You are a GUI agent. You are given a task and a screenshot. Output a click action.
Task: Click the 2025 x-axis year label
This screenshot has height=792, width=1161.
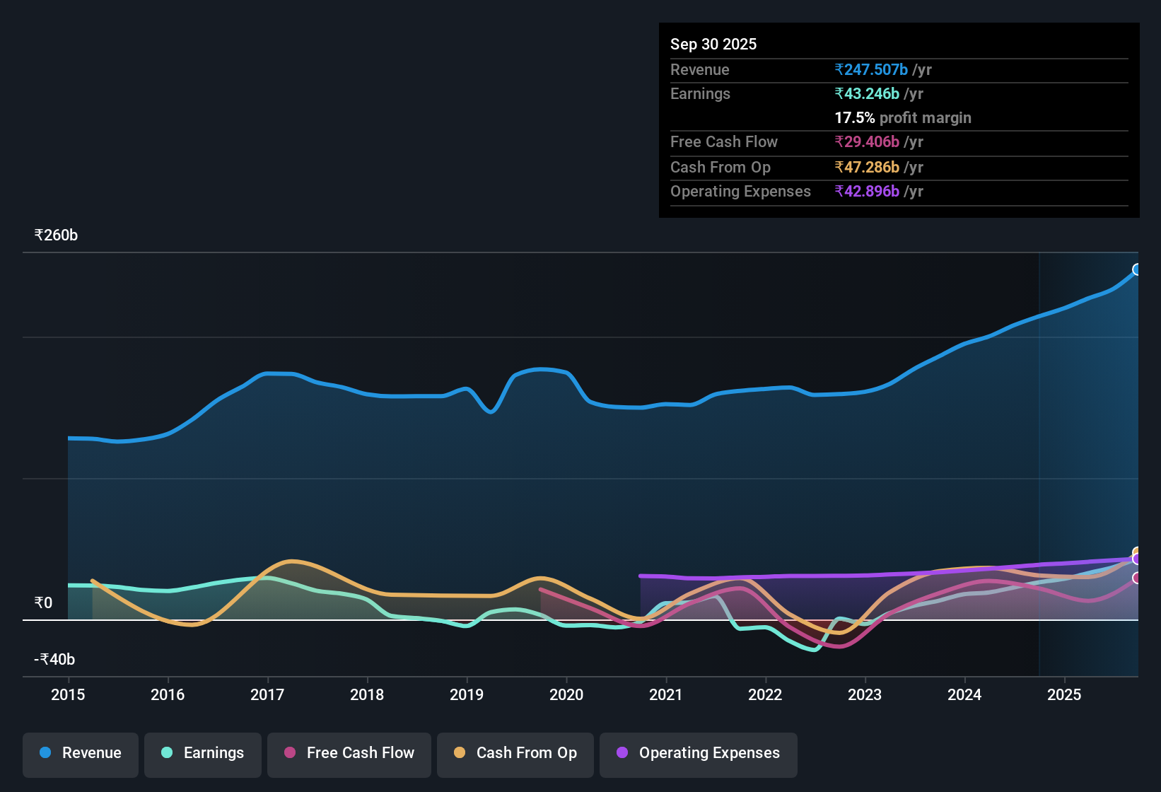point(1064,694)
